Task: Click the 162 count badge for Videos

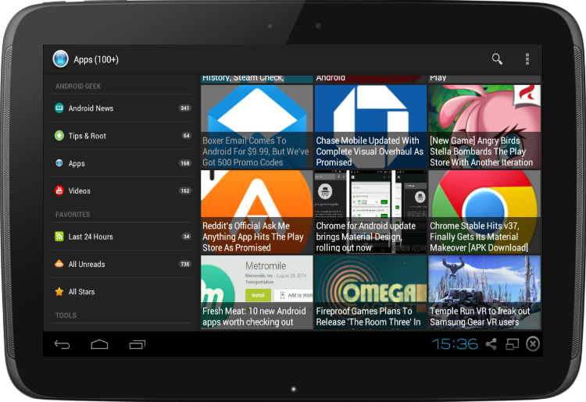Action: [x=185, y=190]
